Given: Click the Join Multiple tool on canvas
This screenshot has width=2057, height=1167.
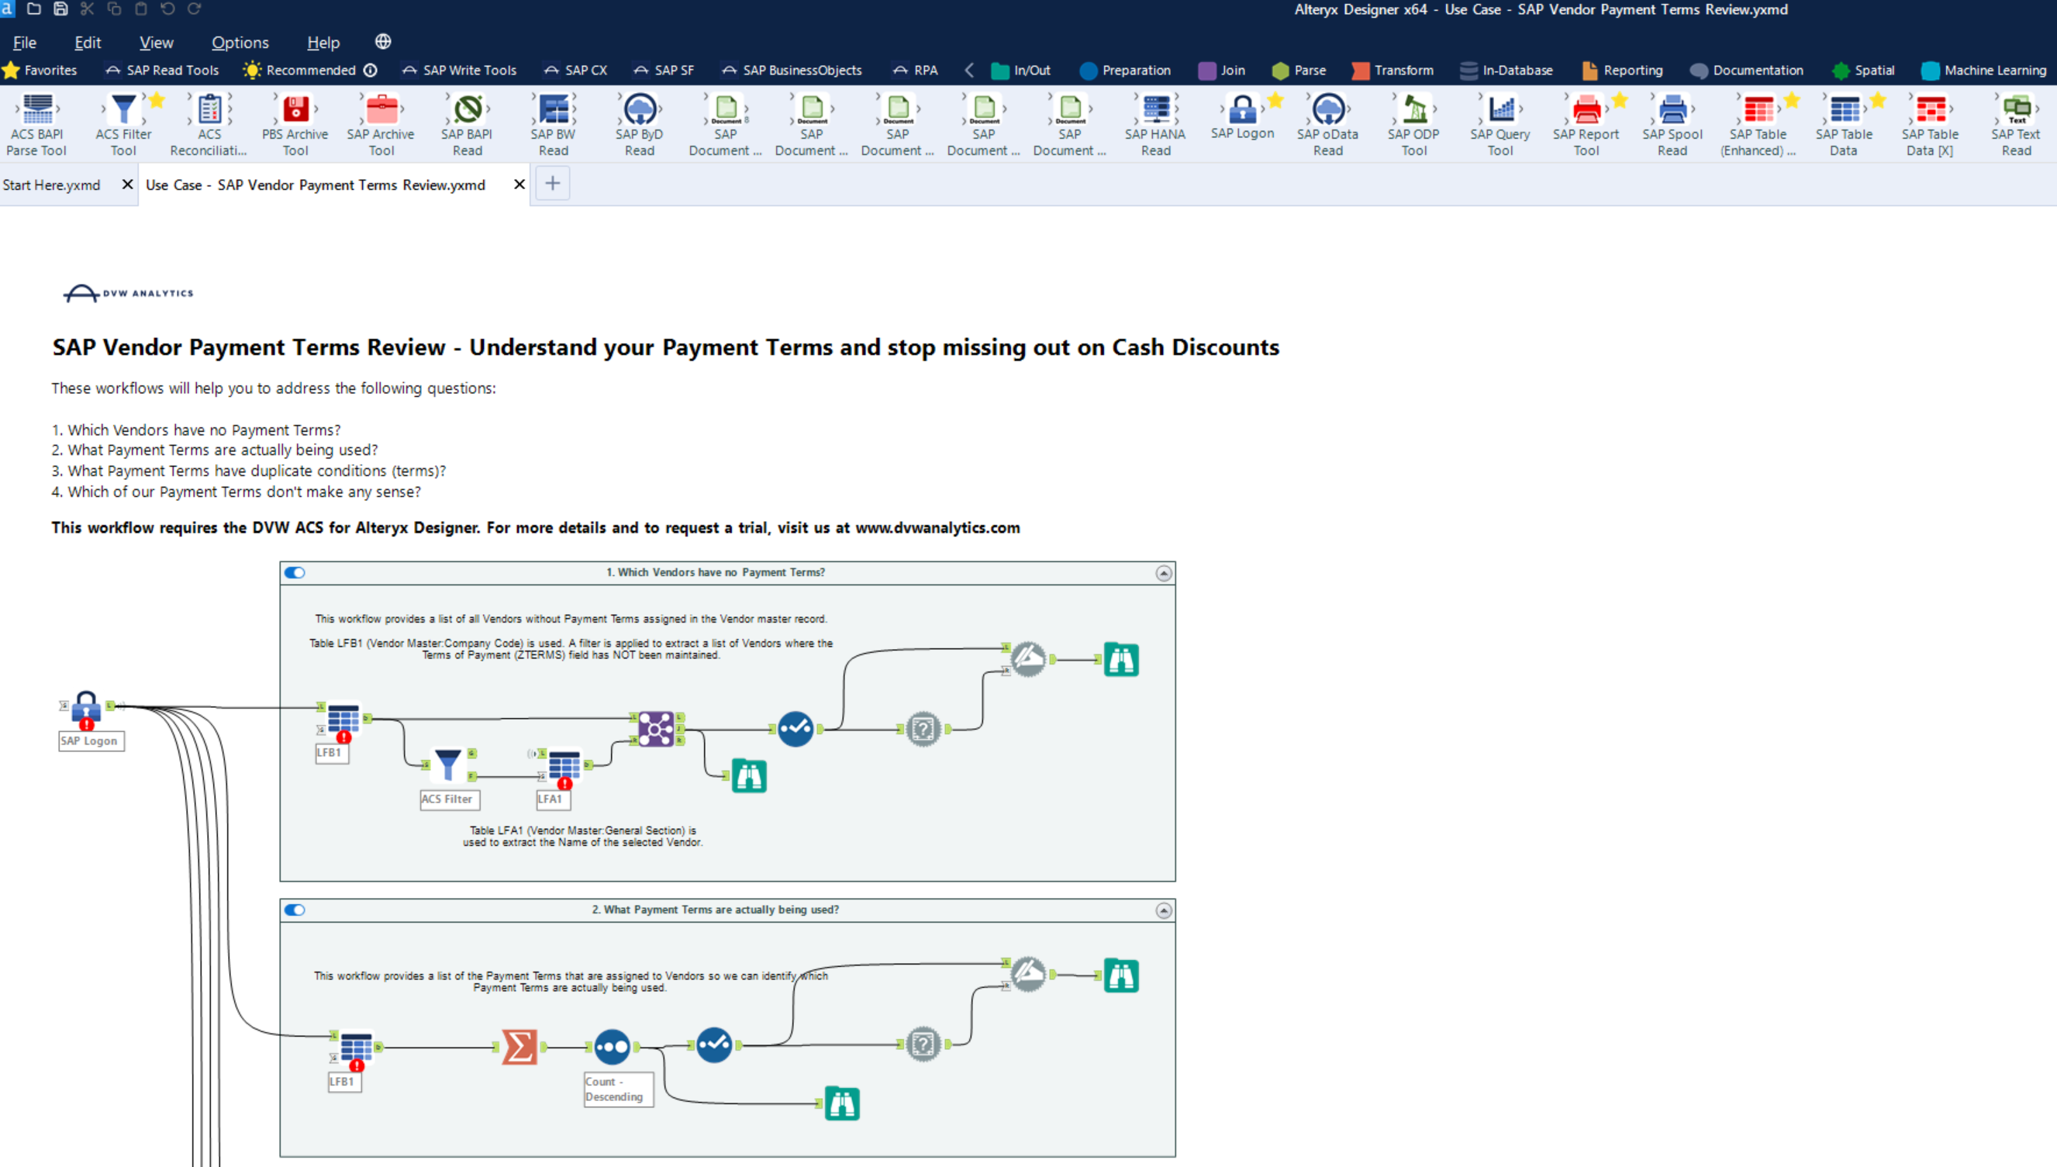Looking at the screenshot, I should click(x=655, y=729).
